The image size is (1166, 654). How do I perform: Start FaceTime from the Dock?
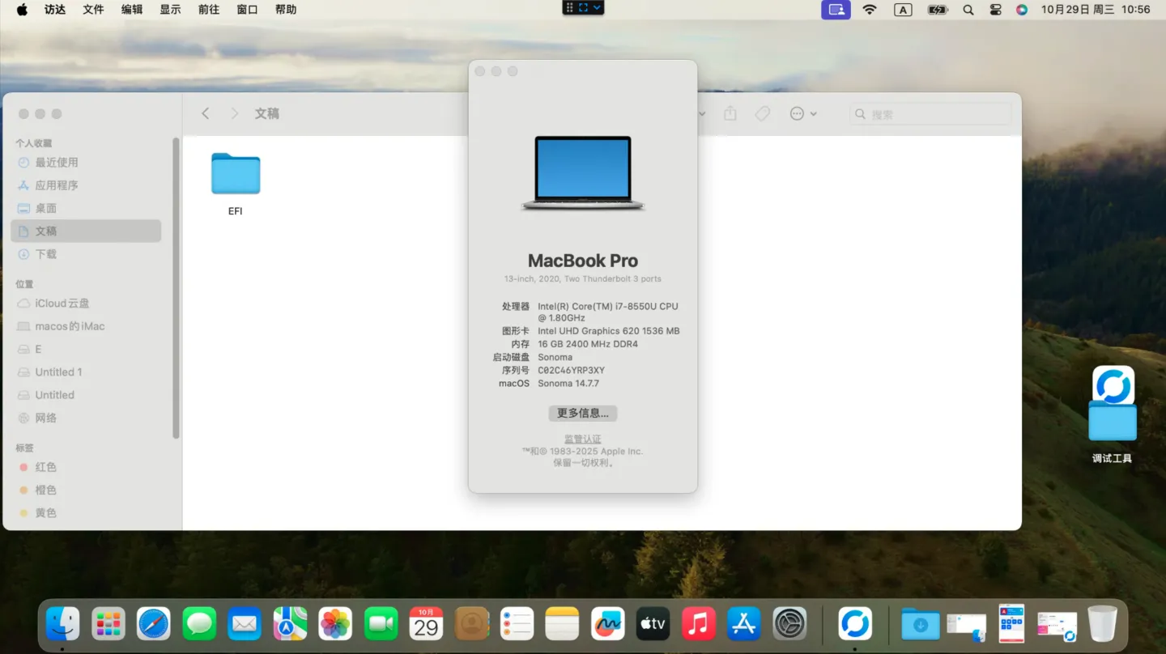(x=381, y=623)
